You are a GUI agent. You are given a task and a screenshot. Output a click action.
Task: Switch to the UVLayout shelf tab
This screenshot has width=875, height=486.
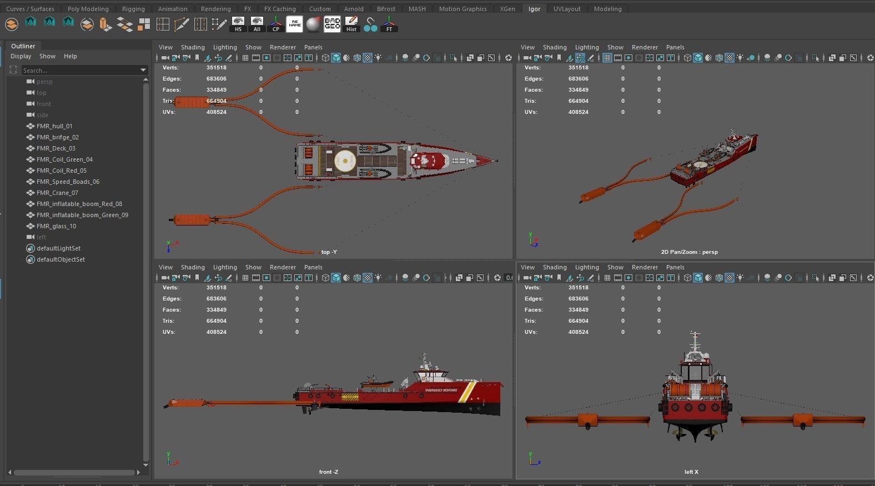[x=567, y=9]
